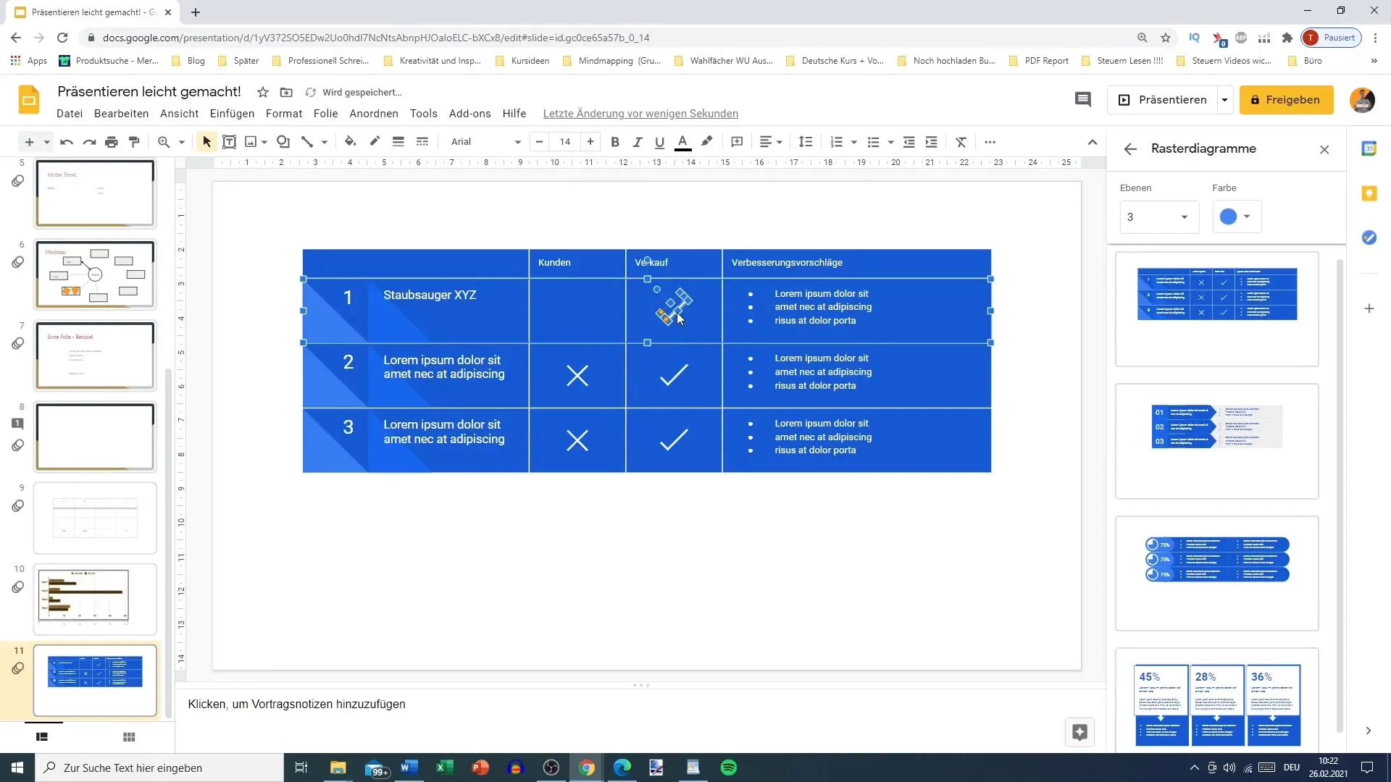The height and width of the screenshot is (782, 1391).
Task: Open the Arial font dropdown
Action: [x=485, y=142]
